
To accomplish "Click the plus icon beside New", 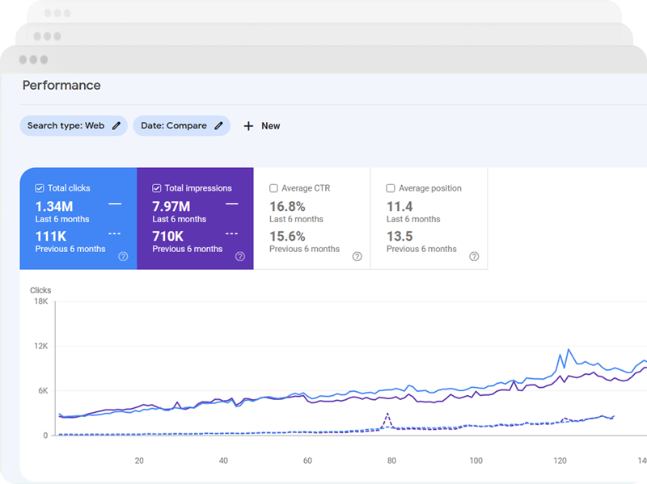I will pyautogui.click(x=248, y=126).
